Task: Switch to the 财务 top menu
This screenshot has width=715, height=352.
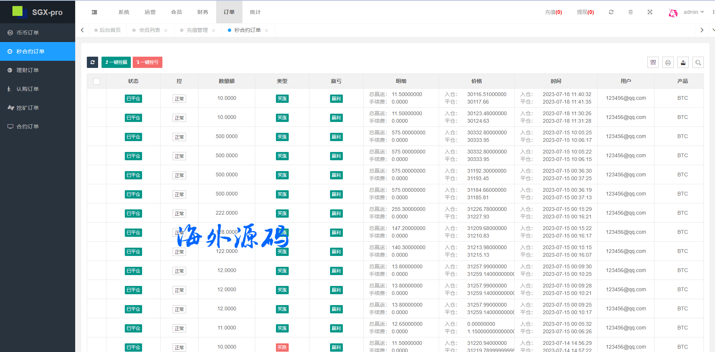Action: (x=203, y=12)
